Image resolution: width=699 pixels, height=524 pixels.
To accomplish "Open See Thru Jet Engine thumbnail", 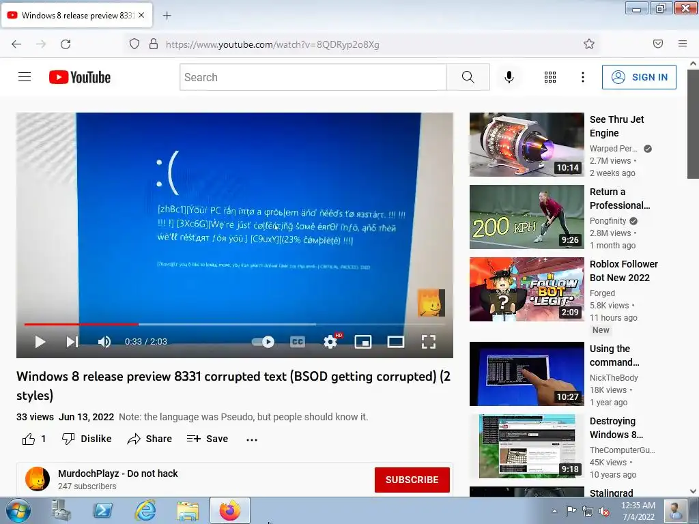I will coord(526,145).
